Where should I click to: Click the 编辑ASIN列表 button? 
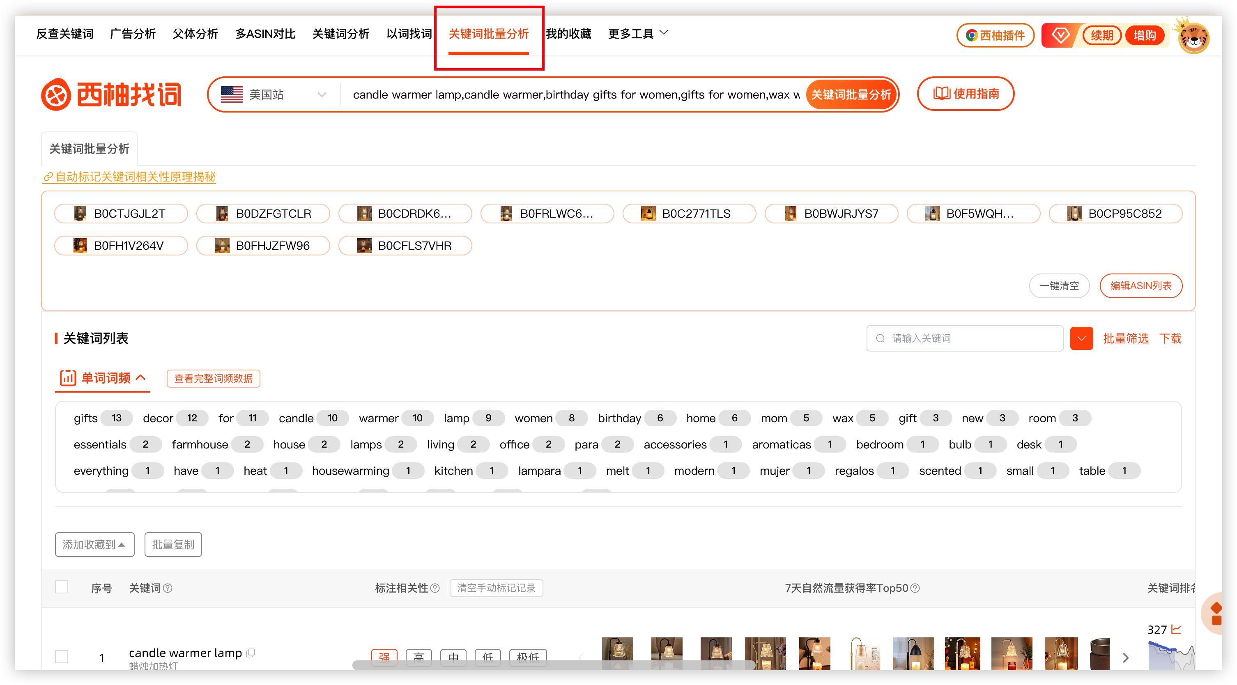[1140, 285]
